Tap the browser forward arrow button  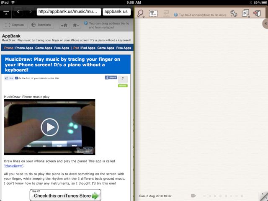coord(30,12)
